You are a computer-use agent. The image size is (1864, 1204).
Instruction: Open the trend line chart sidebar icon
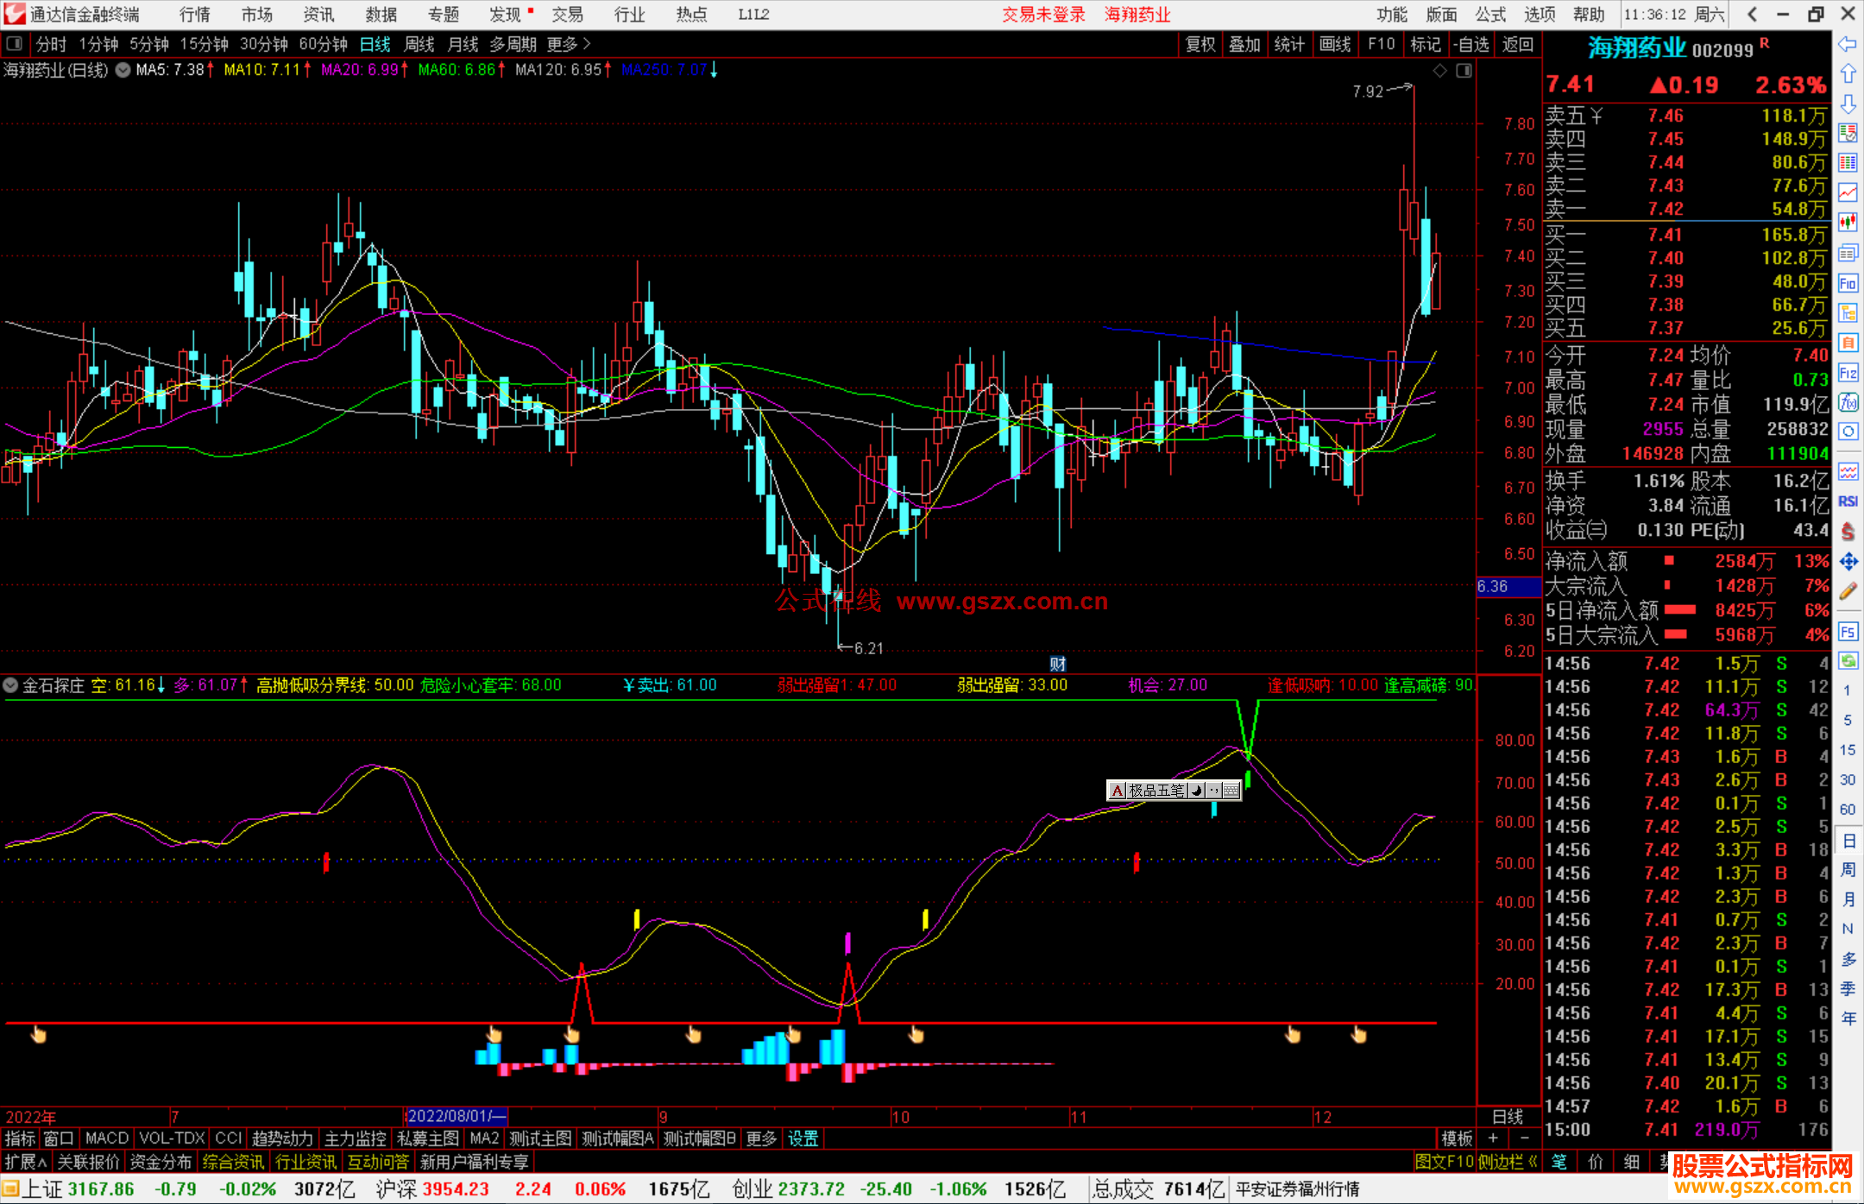click(1848, 192)
